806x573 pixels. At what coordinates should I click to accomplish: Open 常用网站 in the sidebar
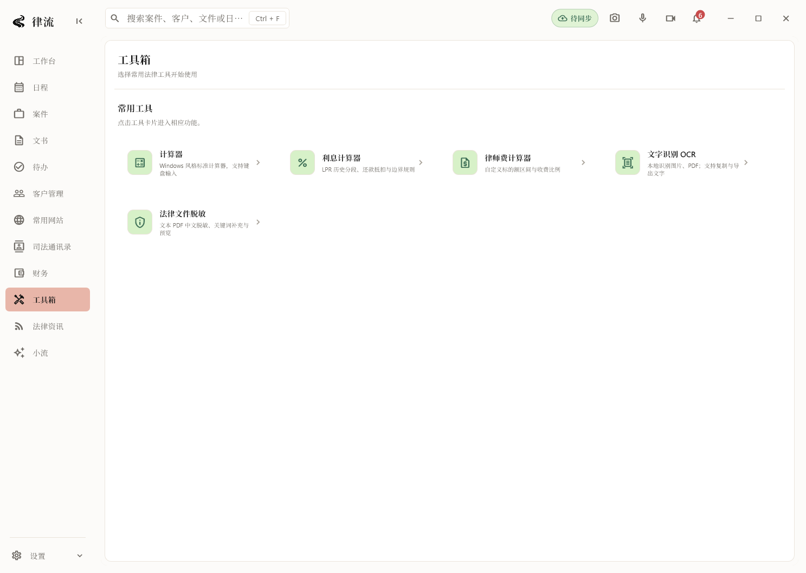pos(48,220)
